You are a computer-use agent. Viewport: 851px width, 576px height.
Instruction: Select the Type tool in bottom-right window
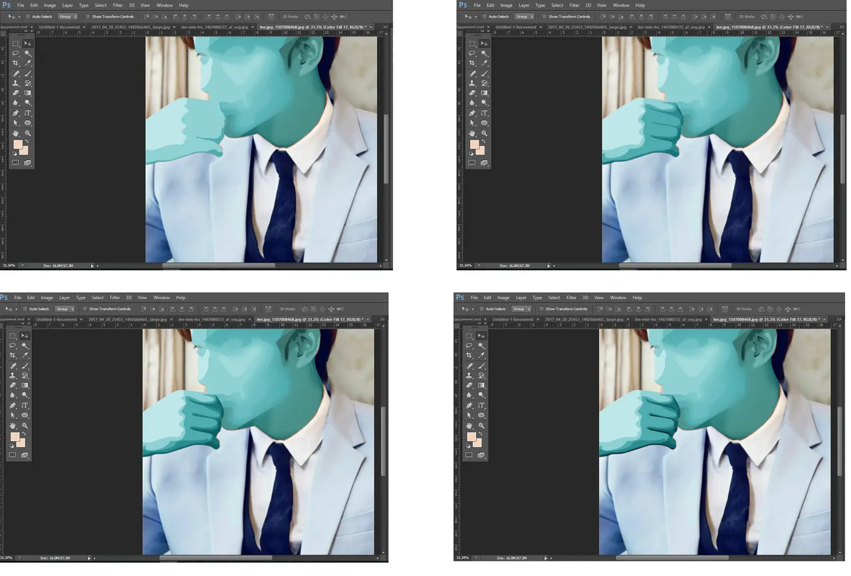coord(482,405)
